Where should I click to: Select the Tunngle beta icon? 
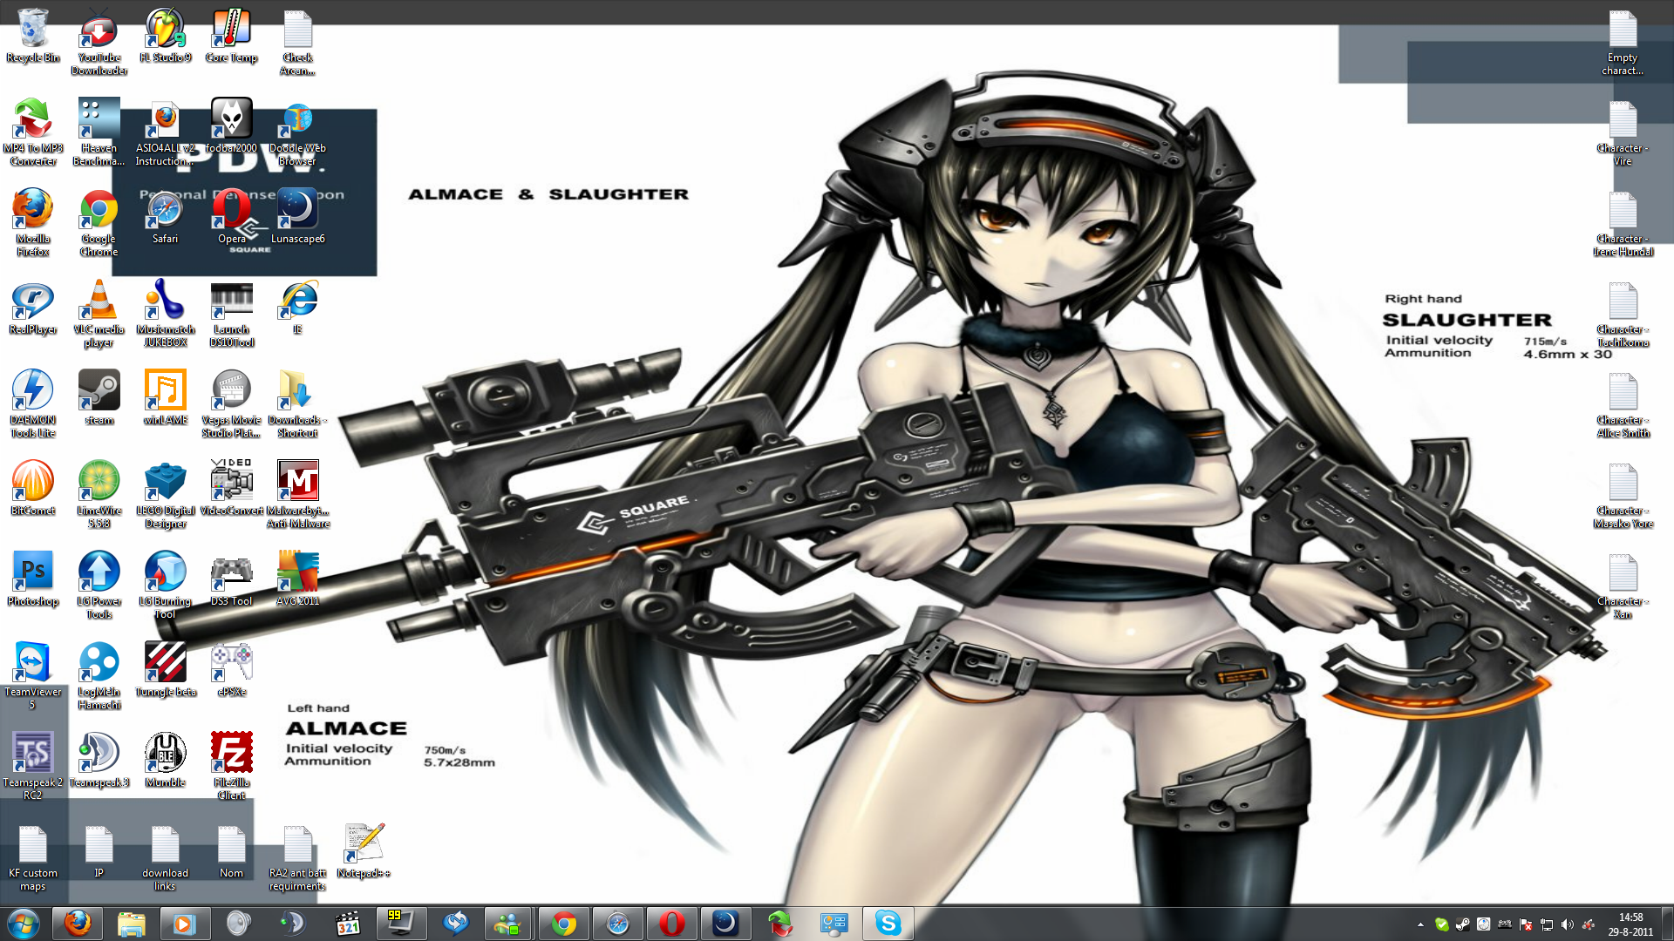click(x=166, y=670)
